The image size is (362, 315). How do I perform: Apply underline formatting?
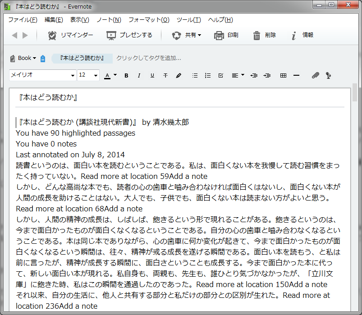152,75
